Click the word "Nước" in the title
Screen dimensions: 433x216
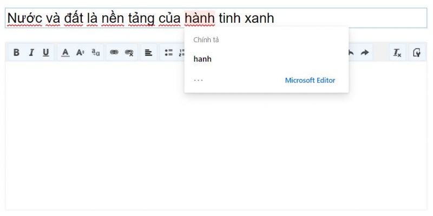[x=24, y=18]
